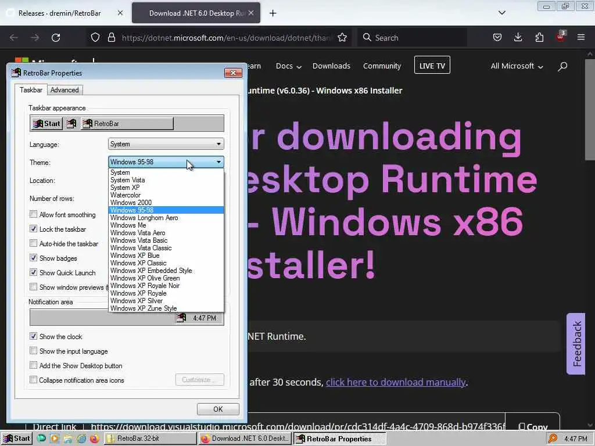
Task: Open the Firefox hamburger application menu
Action: point(581,37)
